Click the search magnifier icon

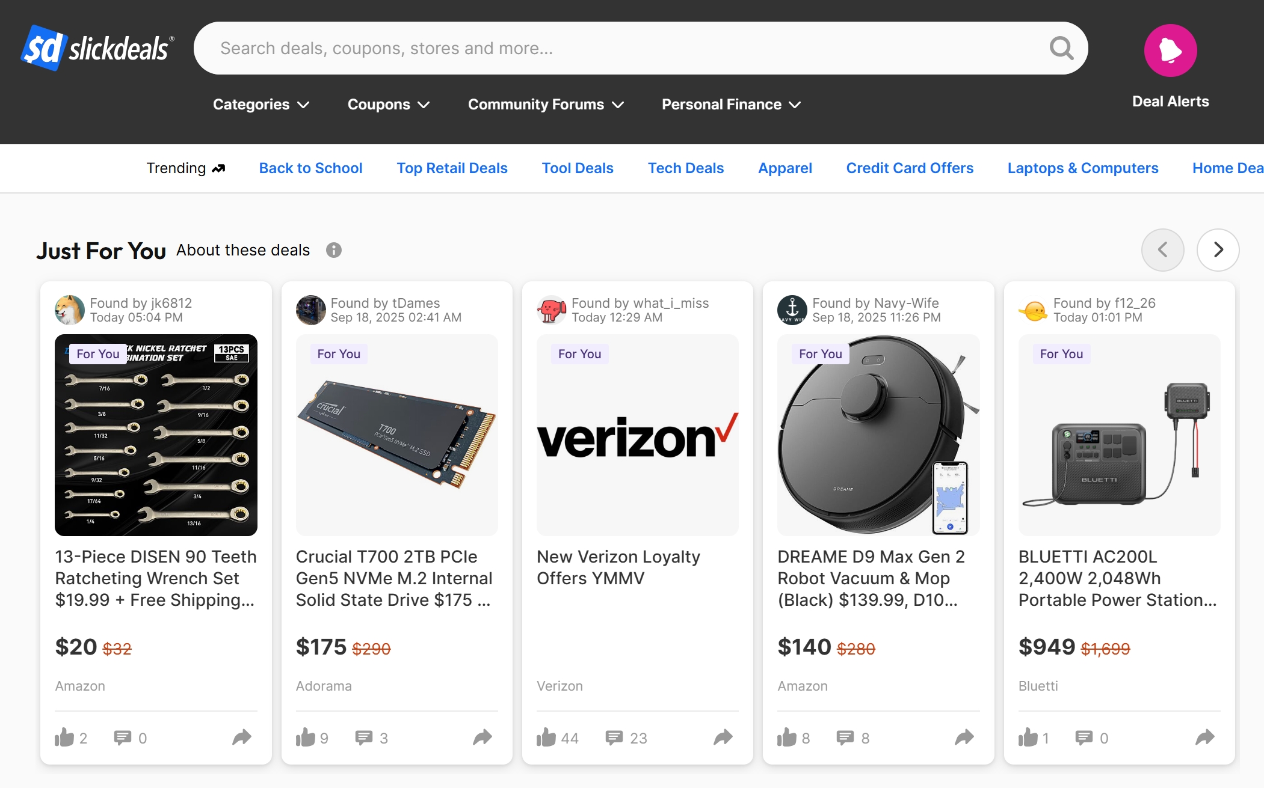[1061, 48]
